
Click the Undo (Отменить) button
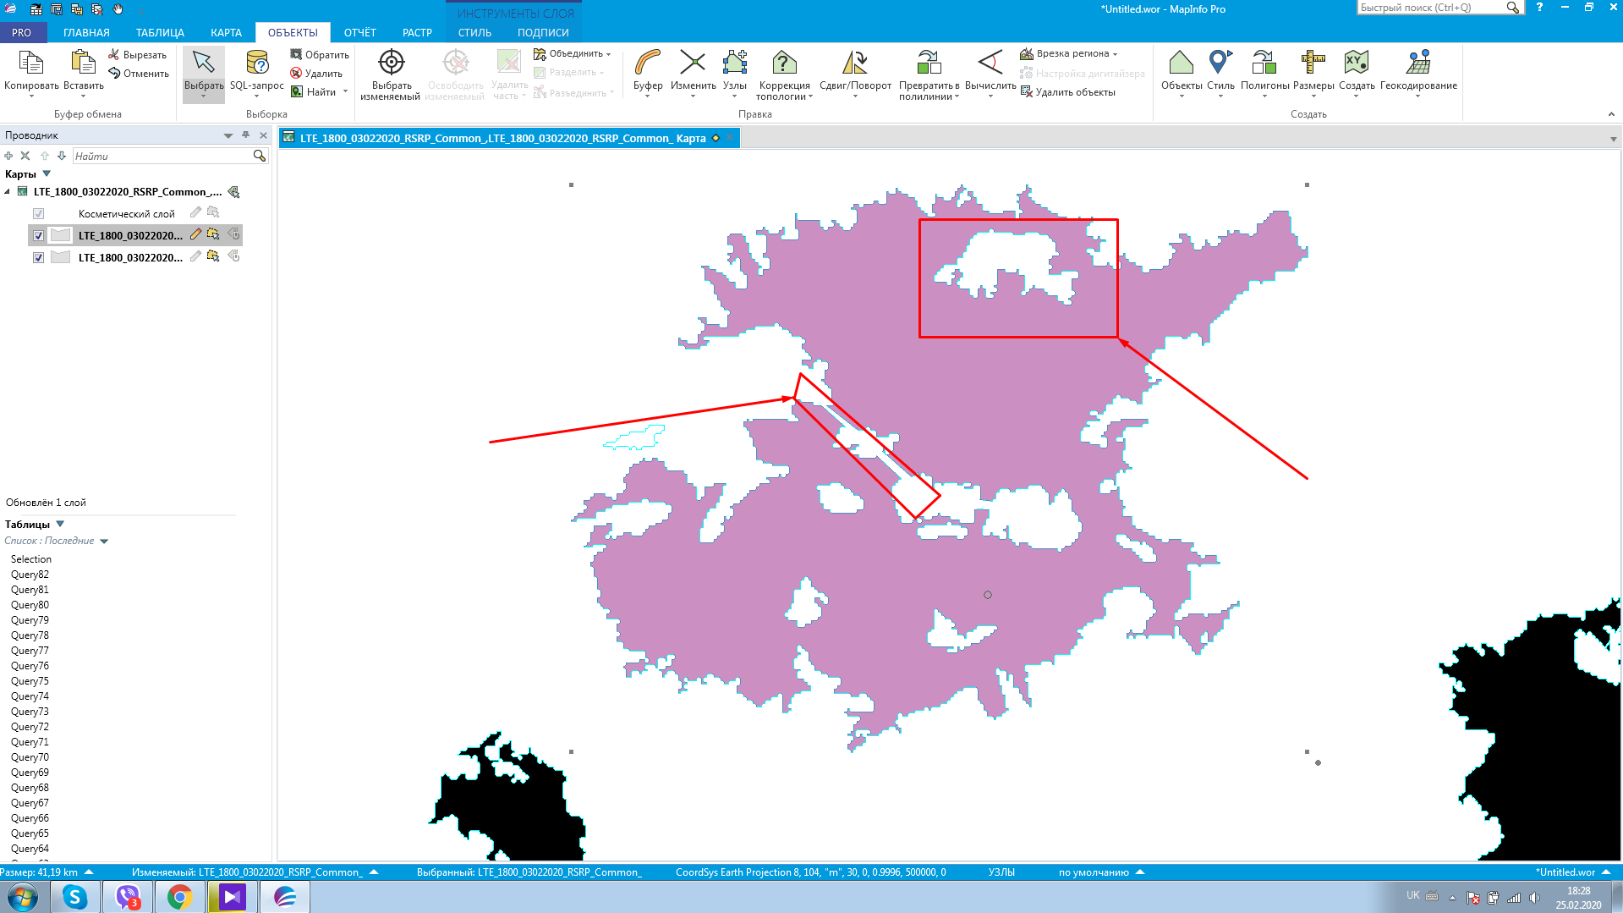pos(139,74)
